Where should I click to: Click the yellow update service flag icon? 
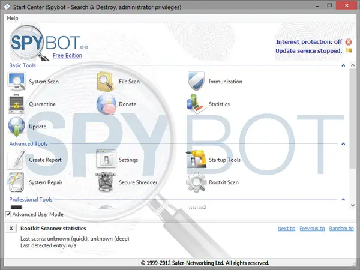[349, 50]
